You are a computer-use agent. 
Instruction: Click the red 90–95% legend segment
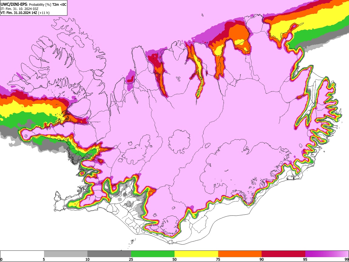click(283, 254)
